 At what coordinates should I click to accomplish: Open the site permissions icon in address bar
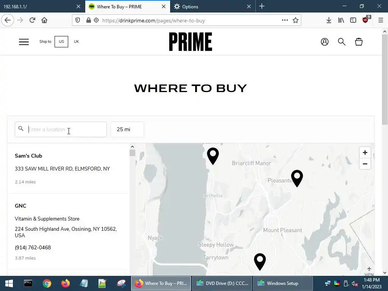click(x=96, y=20)
